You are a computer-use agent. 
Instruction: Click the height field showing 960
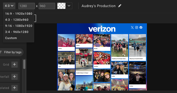(x=47, y=6)
